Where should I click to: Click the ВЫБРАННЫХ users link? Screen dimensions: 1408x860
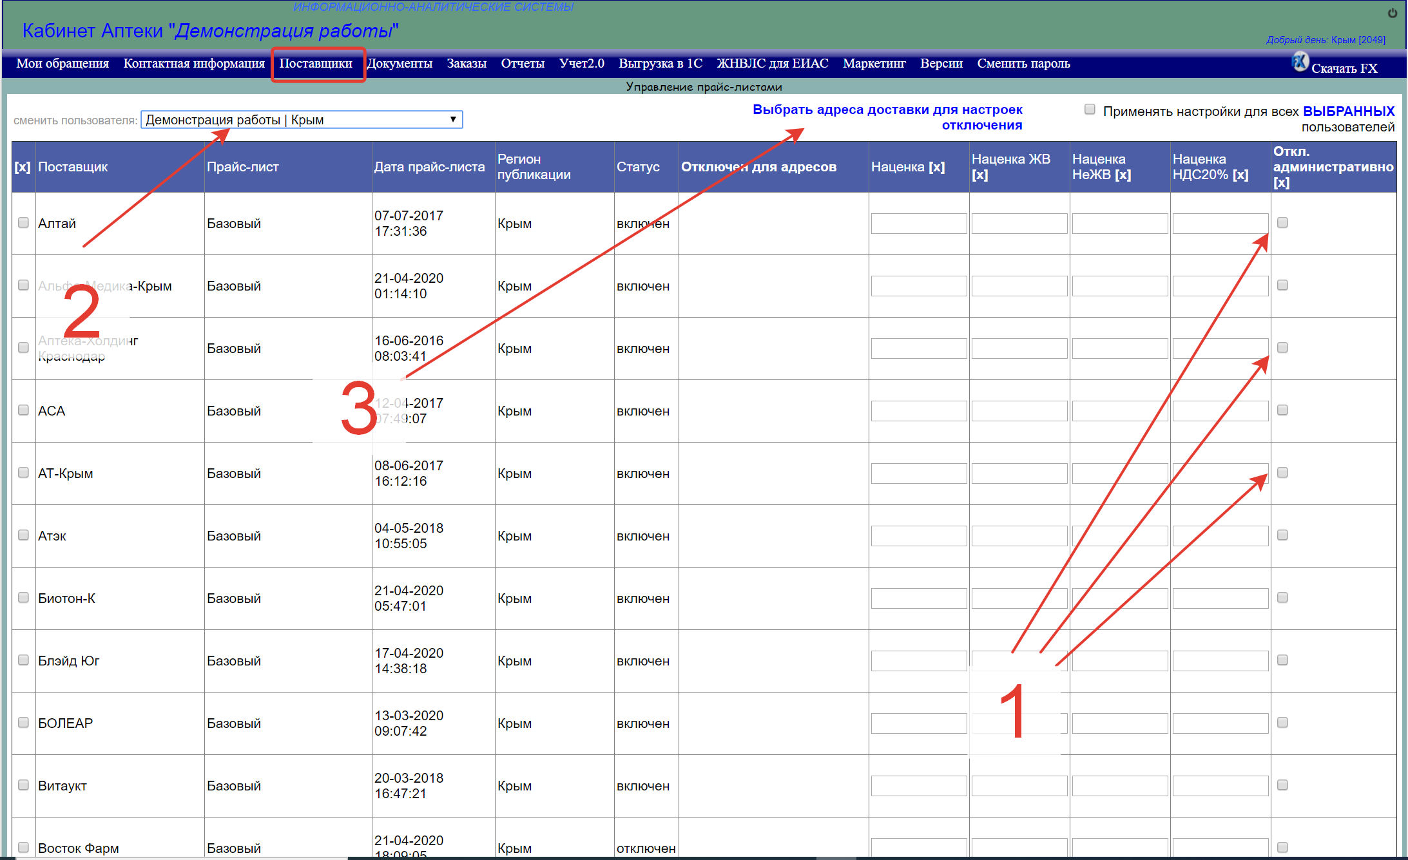click(1348, 111)
